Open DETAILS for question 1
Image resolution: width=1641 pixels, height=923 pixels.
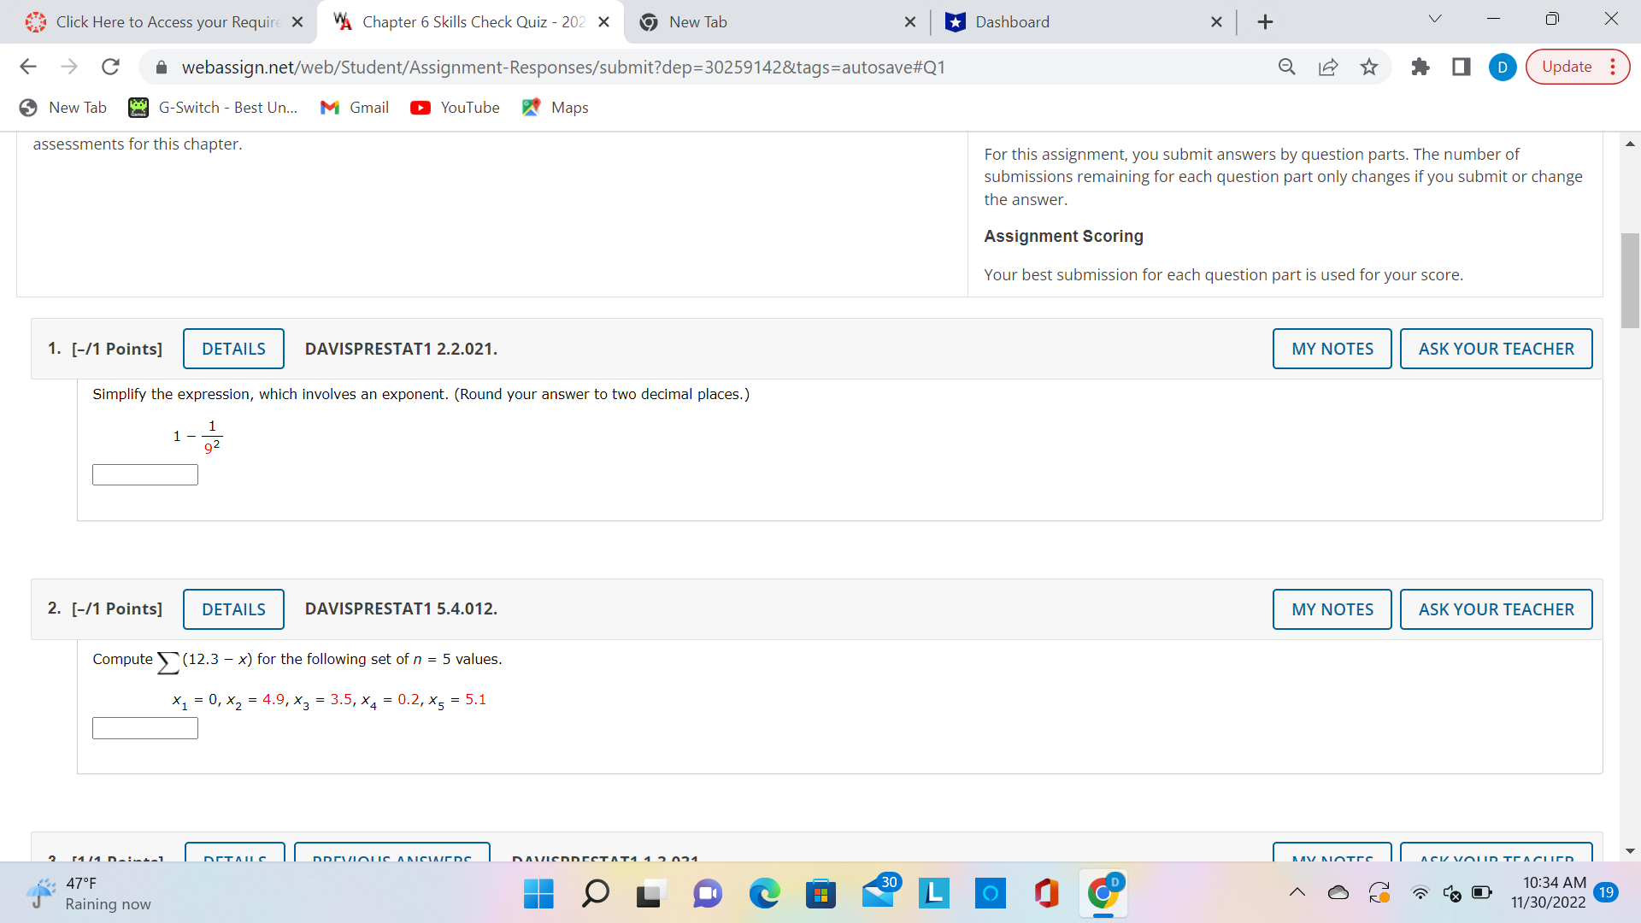(233, 349)
